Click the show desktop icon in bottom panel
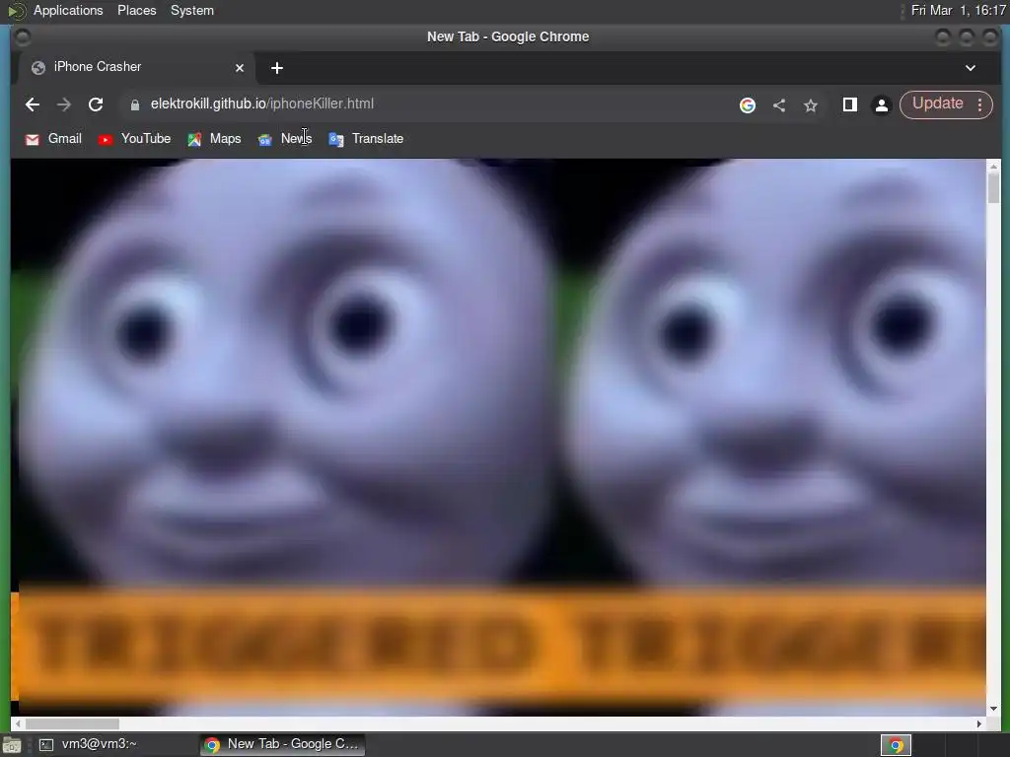This screenshot has height=757, width=1010. point(12,745)
